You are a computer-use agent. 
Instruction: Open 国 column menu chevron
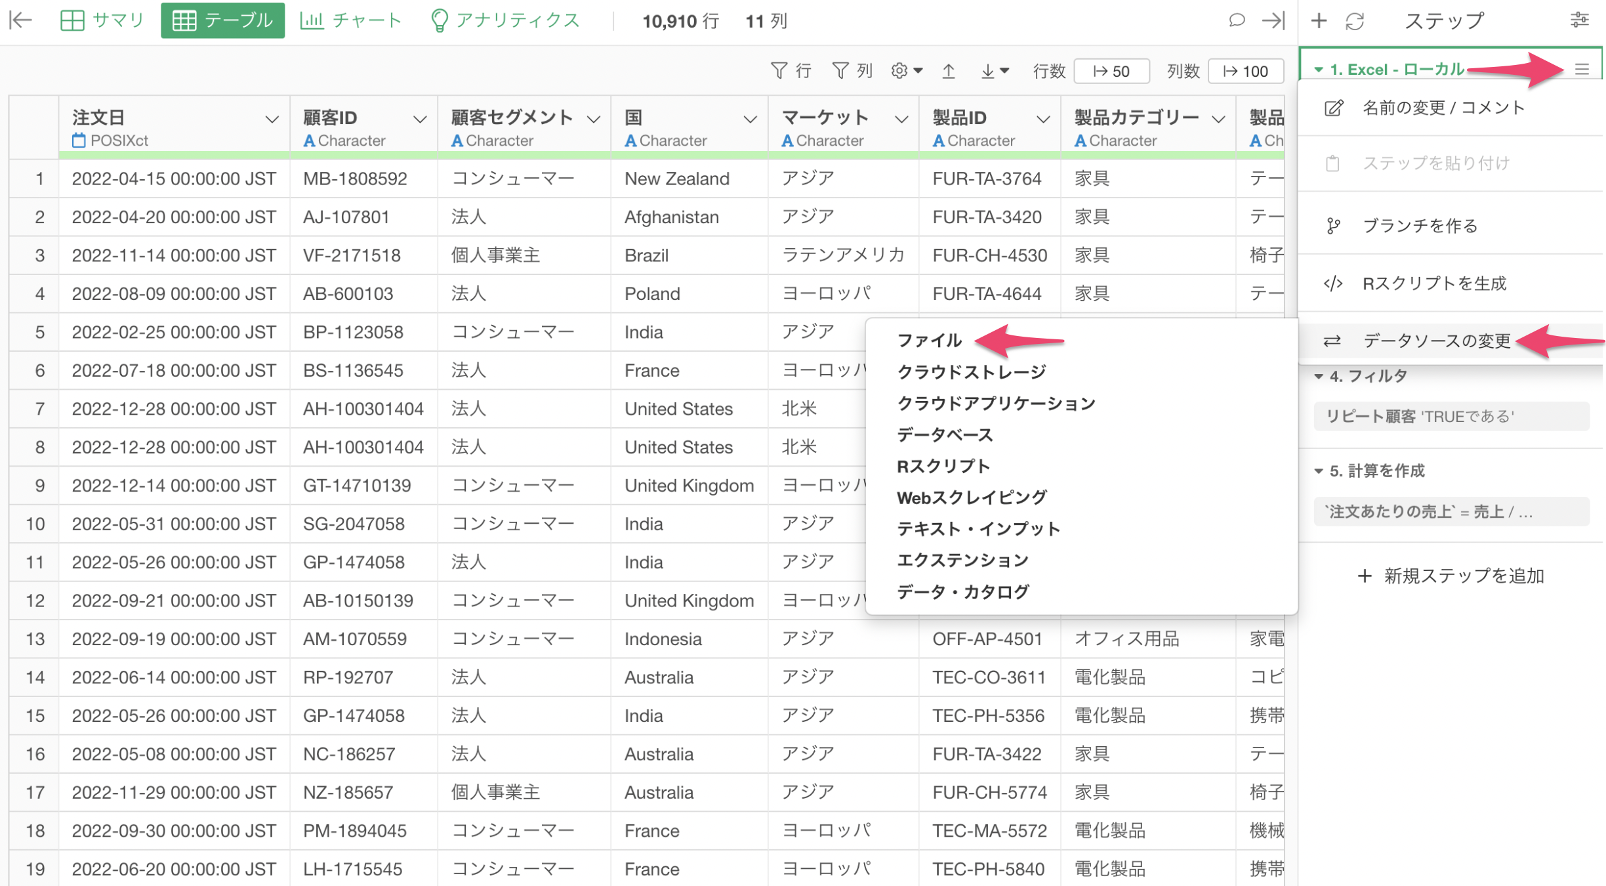coord(750,119)
